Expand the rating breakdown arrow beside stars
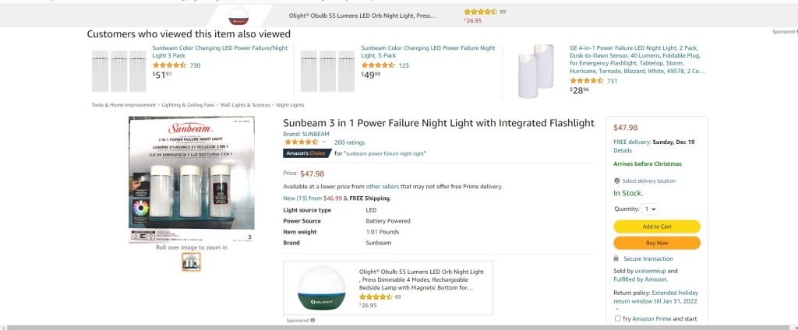The height and width of the screenshot is (330, 798). click(323, 142)
